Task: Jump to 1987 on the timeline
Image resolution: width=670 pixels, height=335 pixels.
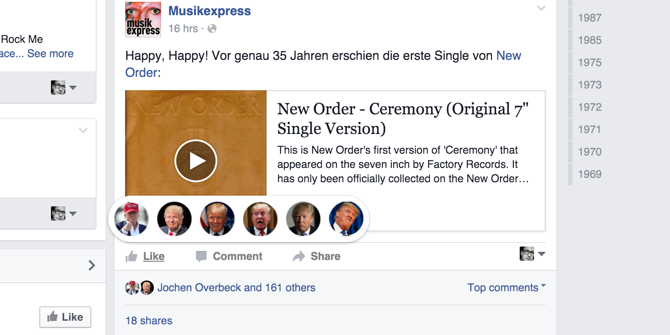Action: [589, 18]
